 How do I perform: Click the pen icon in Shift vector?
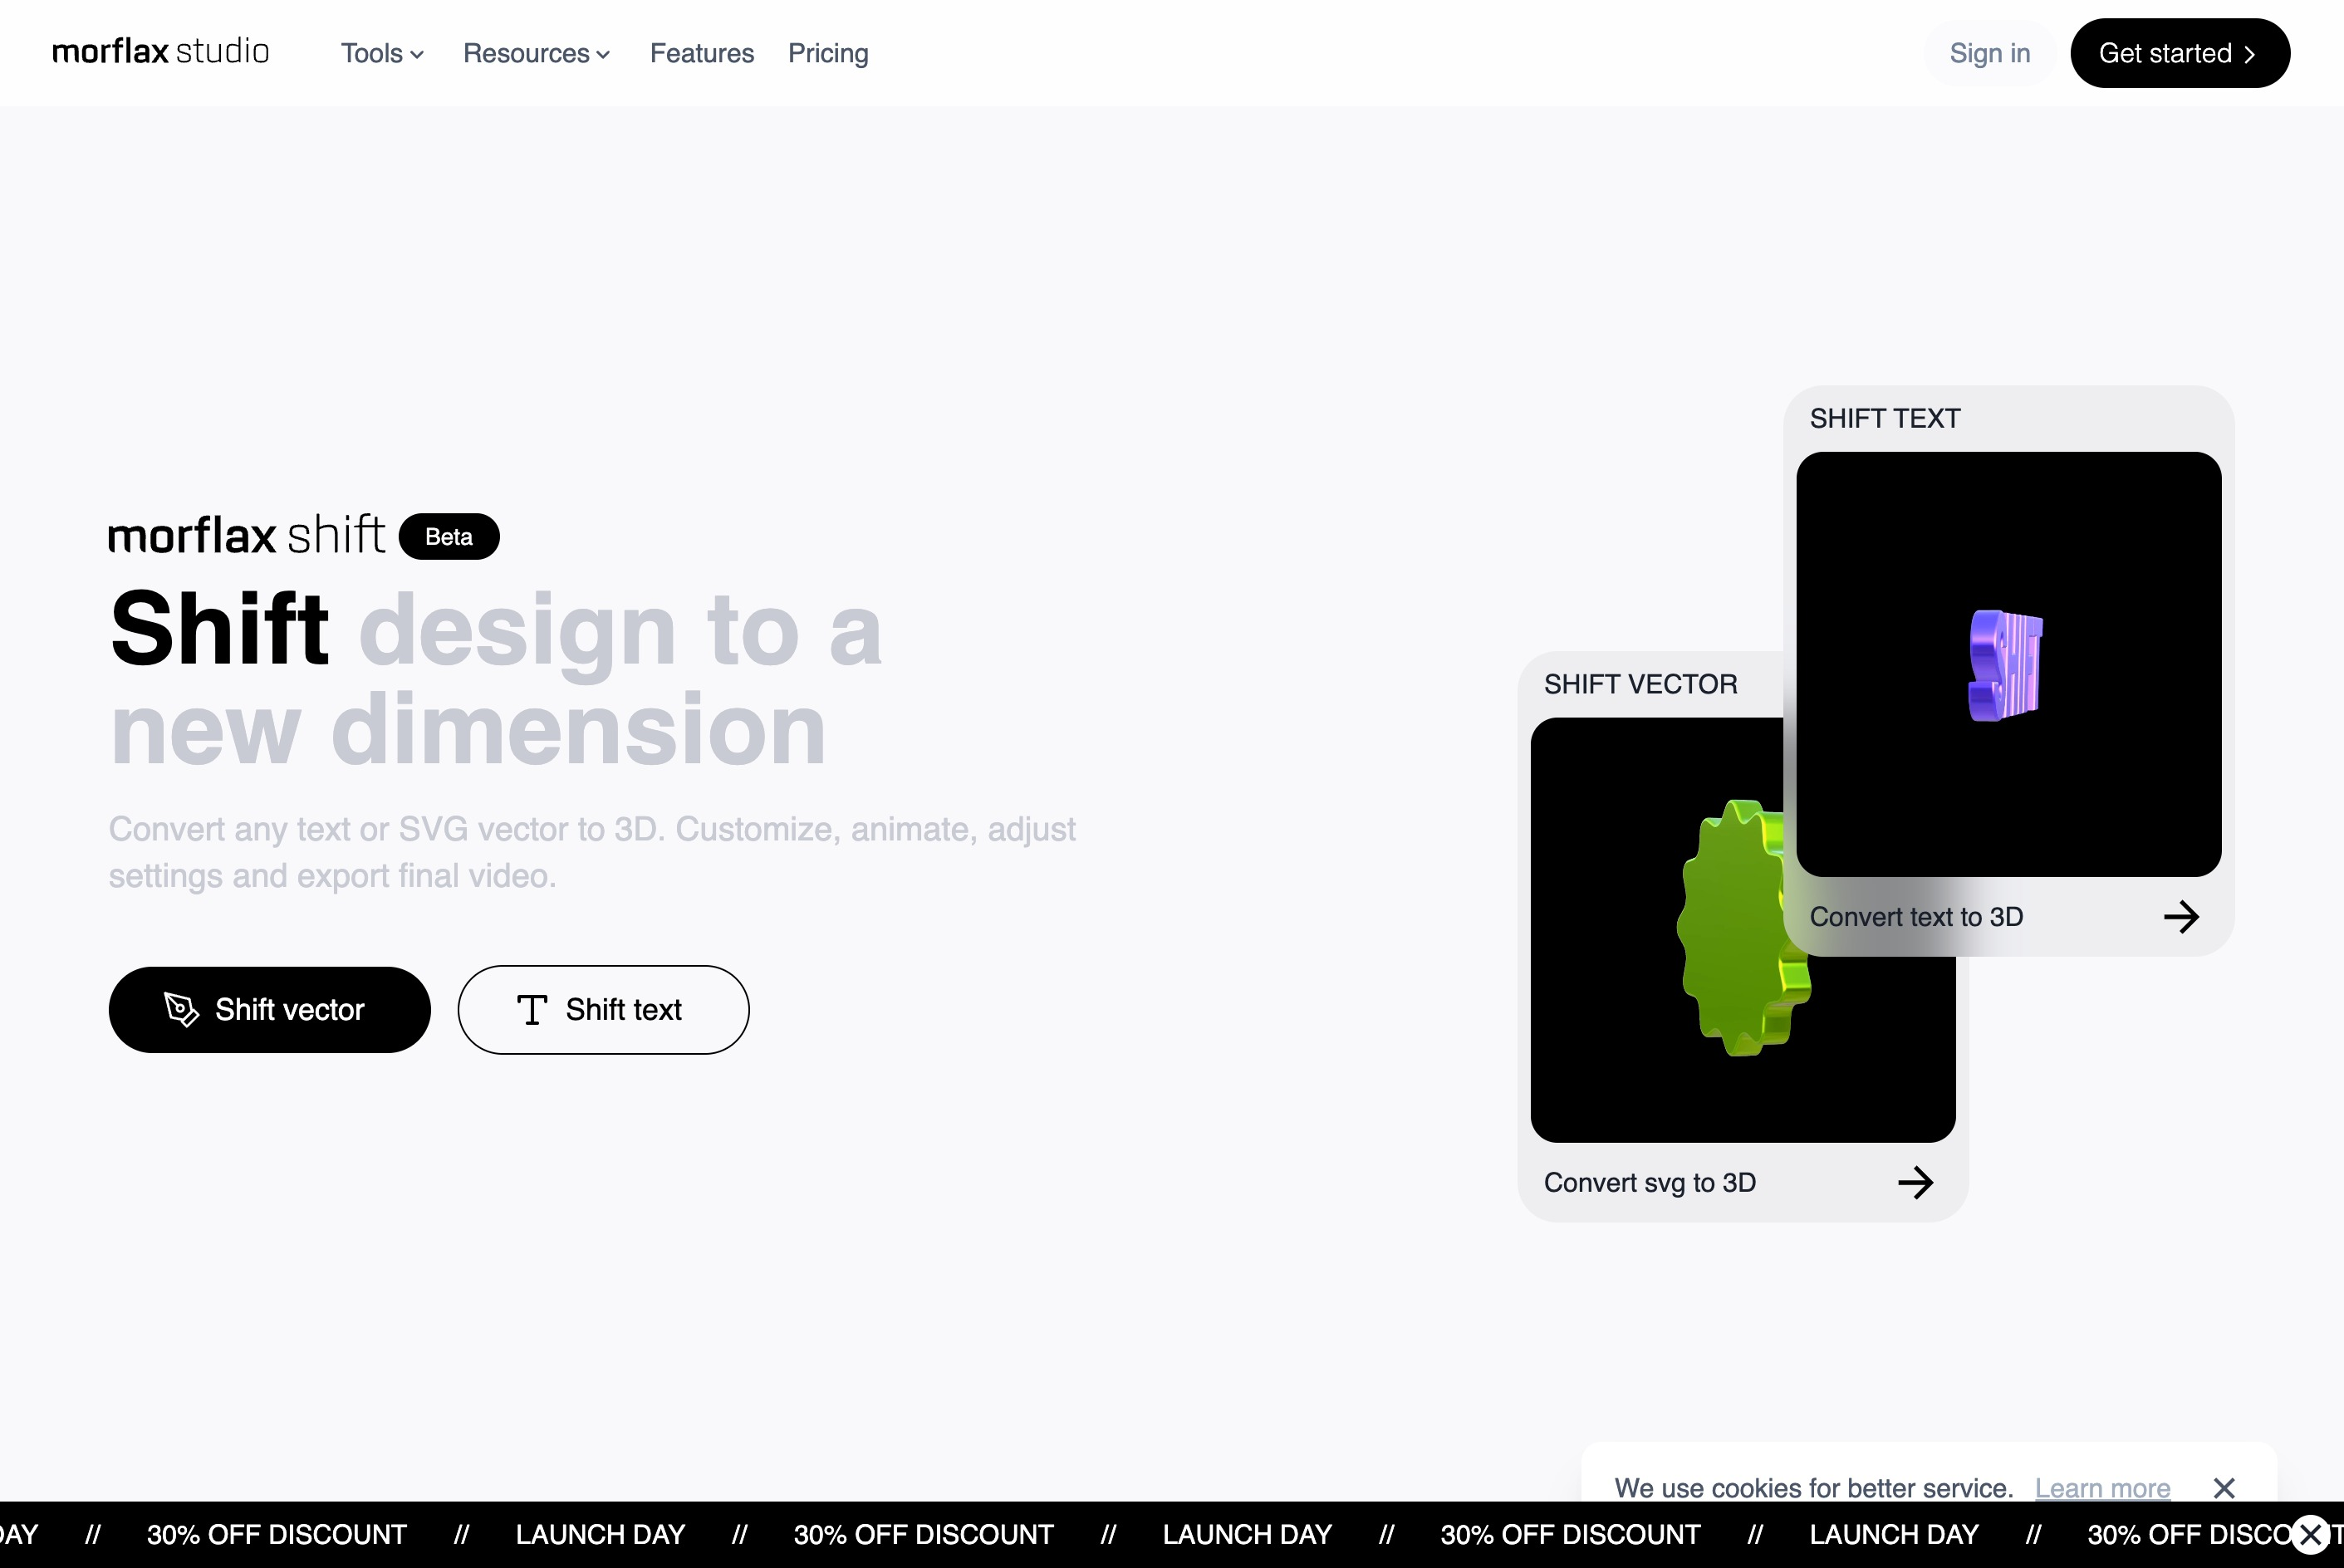click(x=181, y=1009)
